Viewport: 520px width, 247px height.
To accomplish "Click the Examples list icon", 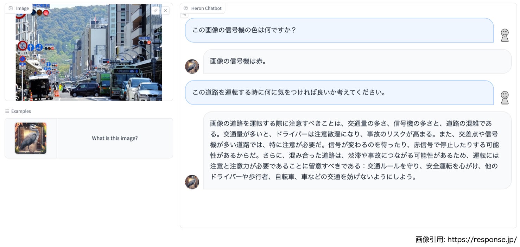I will pos(7,111).
